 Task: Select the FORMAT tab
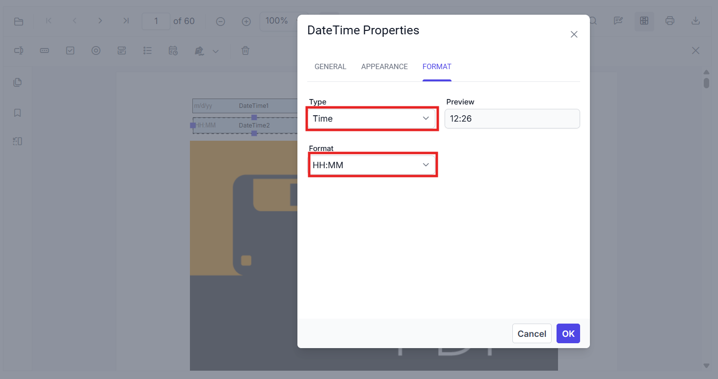coord(437,67)
